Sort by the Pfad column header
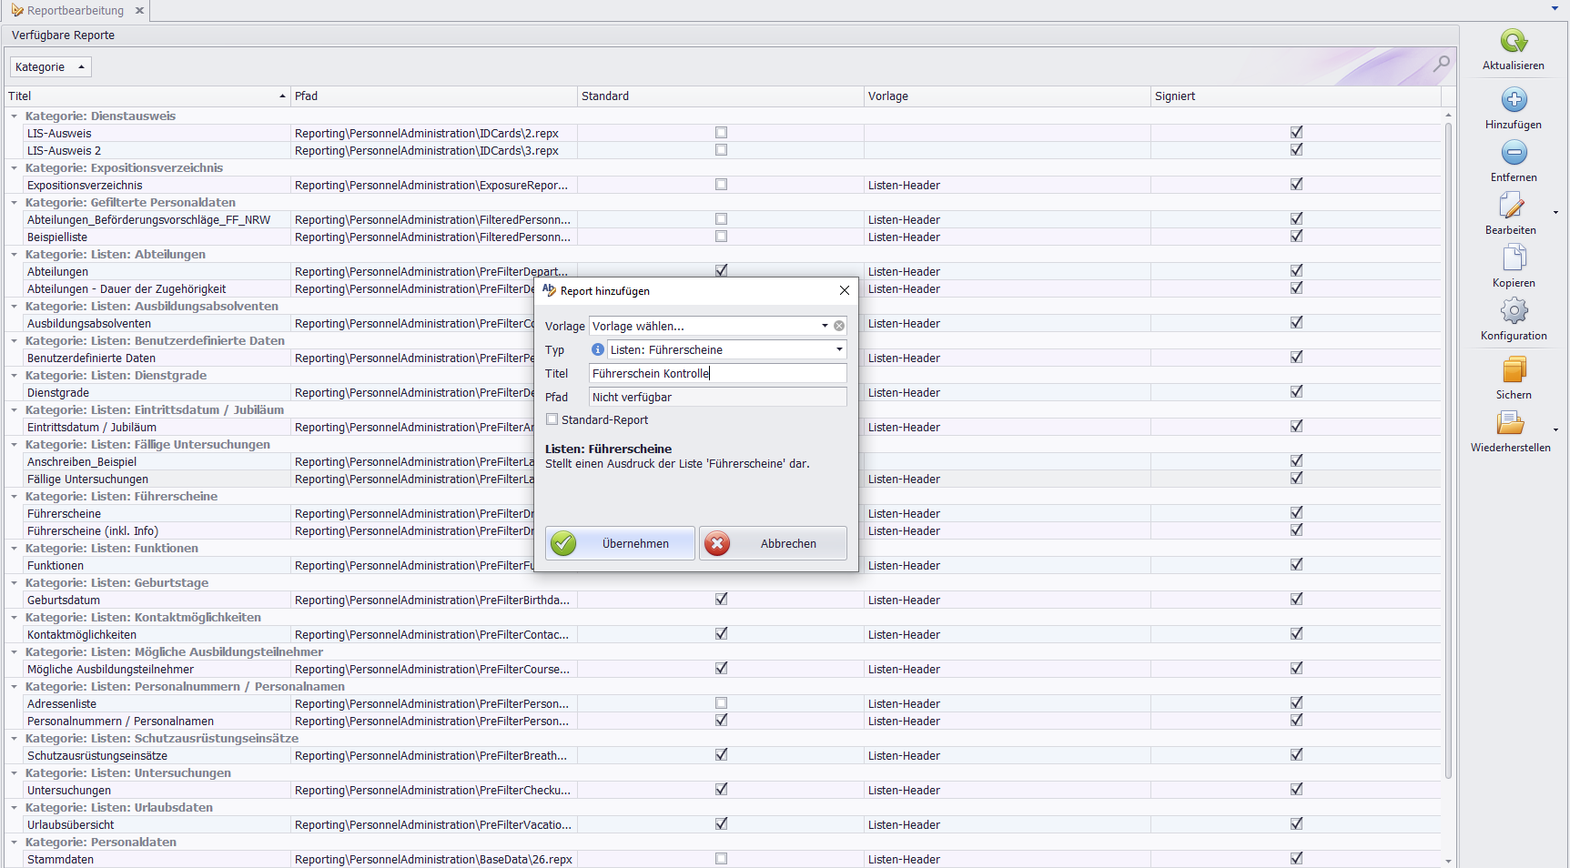The image size is (1570, 868). point(433,96)
